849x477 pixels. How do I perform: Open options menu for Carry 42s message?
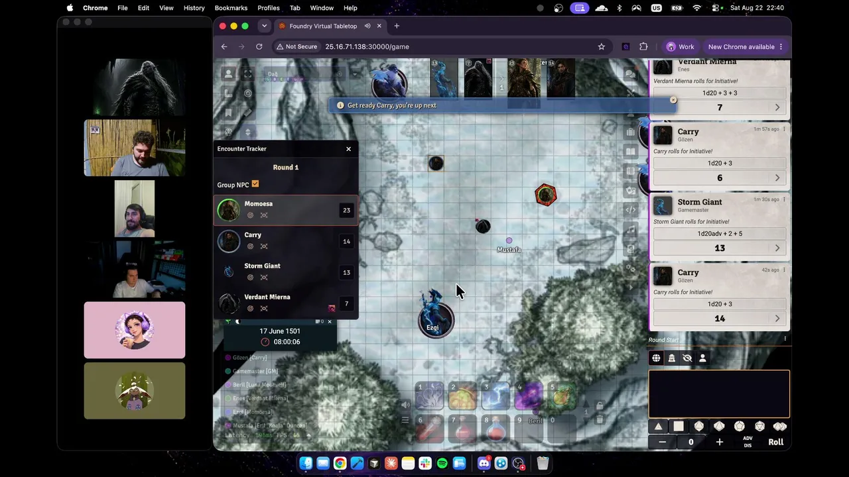coord(785,270)
